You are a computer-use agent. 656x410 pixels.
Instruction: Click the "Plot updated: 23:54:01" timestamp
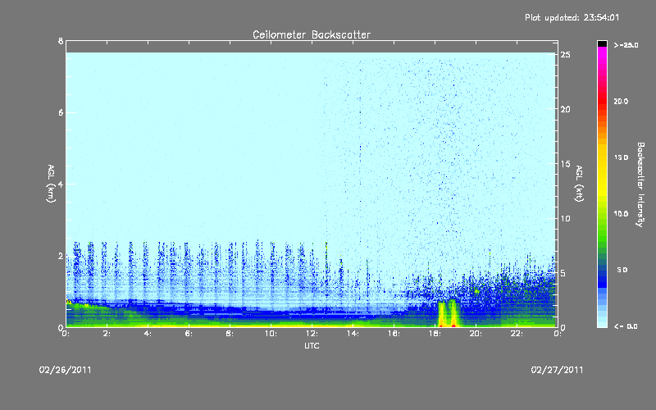(572, 17)
